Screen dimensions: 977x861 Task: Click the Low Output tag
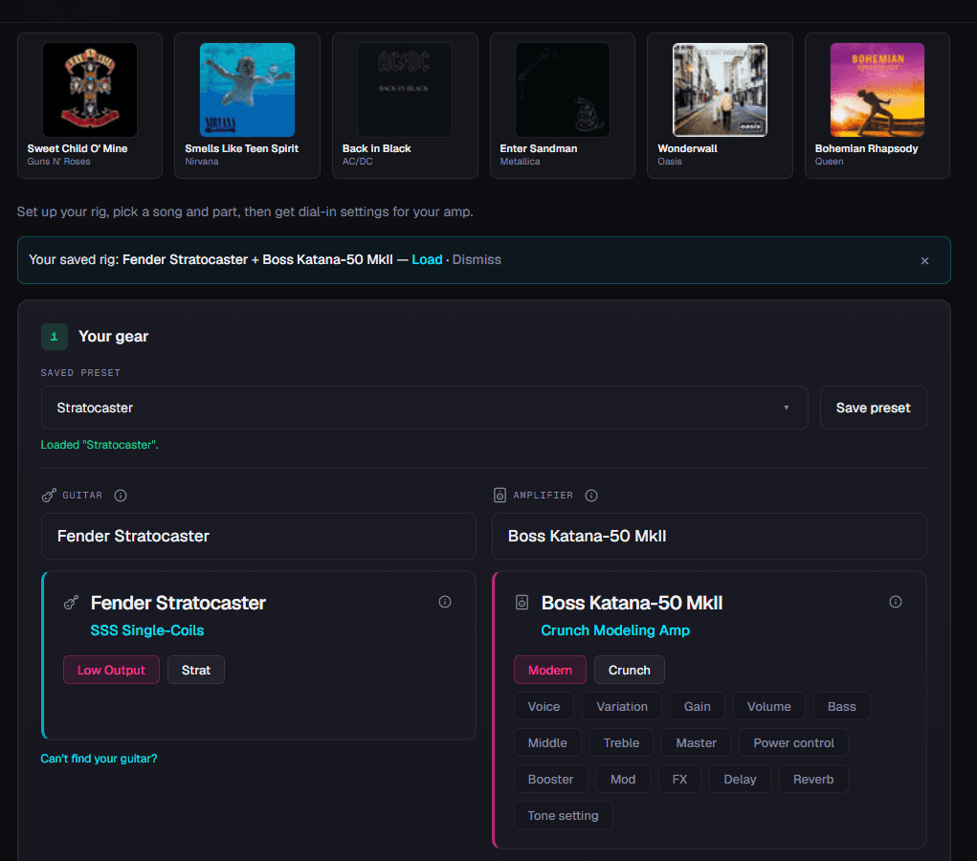point(112,670)
